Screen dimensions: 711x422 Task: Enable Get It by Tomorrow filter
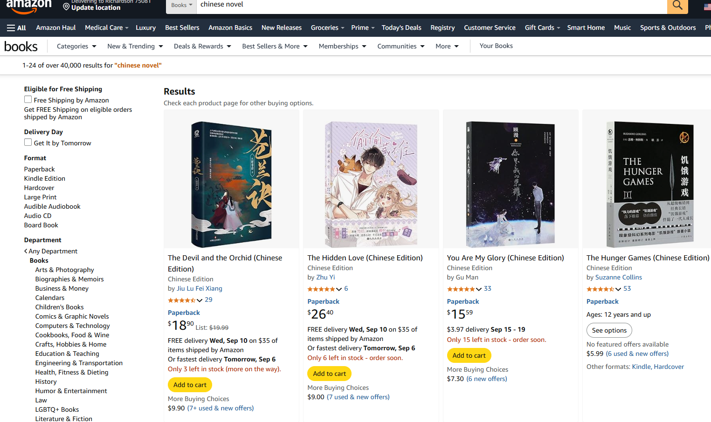click(28, 143)
